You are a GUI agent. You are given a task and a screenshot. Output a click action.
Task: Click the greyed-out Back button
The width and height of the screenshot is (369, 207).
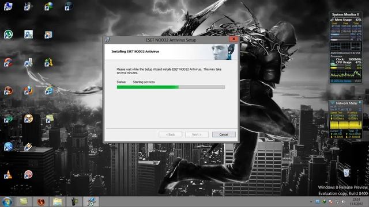[171, 135]
